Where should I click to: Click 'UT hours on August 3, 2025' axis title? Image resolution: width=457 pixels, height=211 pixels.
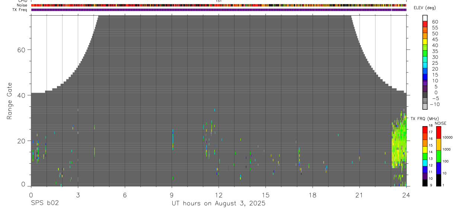tap(218, 204)
